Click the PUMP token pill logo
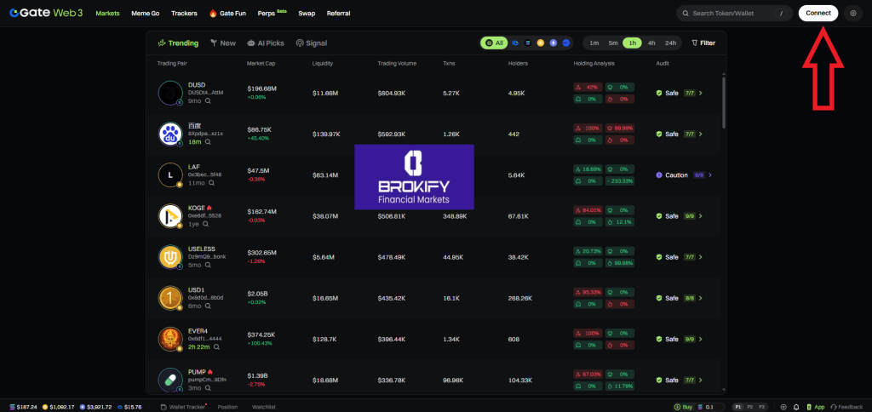Viewport: 872px width, 412px height. tap(170, 381)
